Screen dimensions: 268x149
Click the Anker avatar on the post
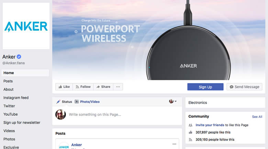tap(64, 146)
